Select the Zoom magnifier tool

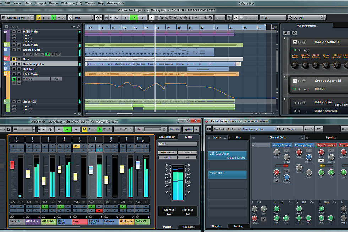[x=176, y=18]
